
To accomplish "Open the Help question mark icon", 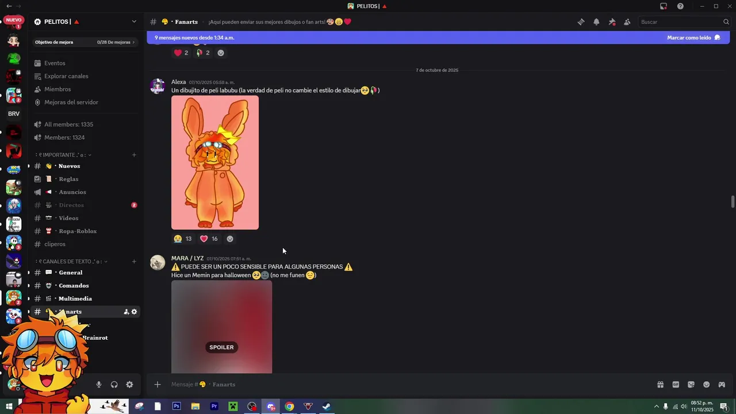I will [680, 6].
